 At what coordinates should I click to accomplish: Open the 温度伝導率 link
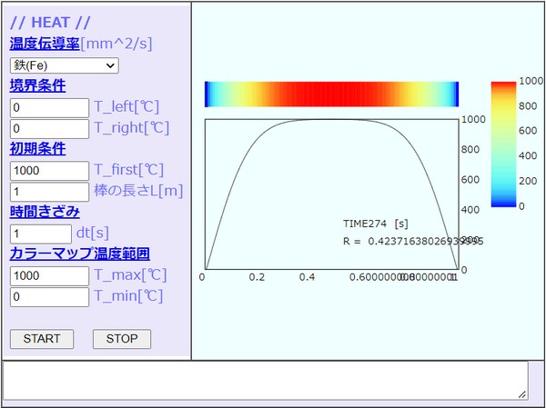tap(44, 44)
